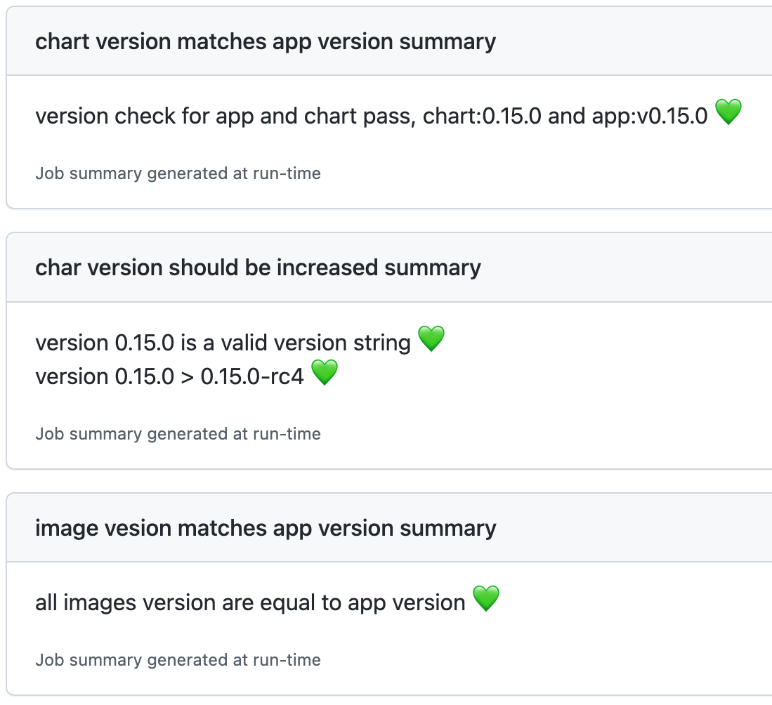Viewport: 772px width, 705px height.
Task: Click first 'Job summary generated at run-time' note
Action: [178, 173]
